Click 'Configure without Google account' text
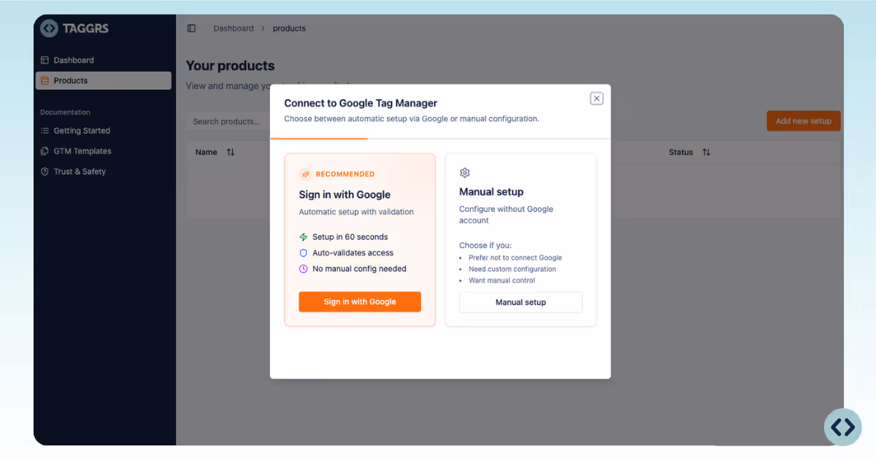This screenshot has width=876, height=460. tap(506, 215)
